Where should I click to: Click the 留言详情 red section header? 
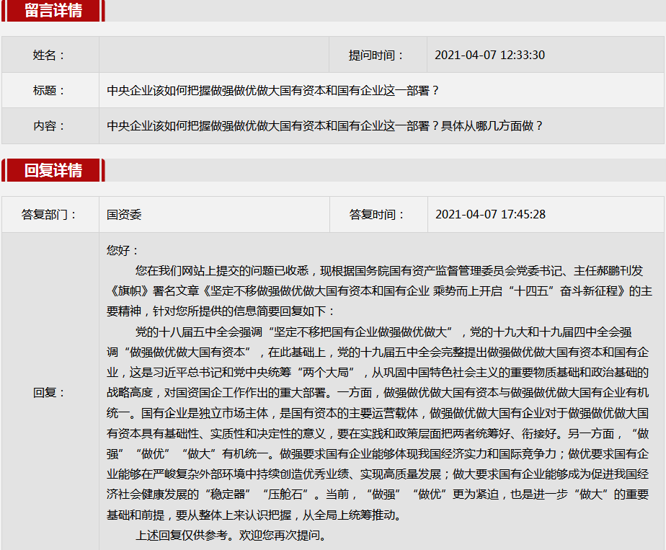(x=53, y=11)
